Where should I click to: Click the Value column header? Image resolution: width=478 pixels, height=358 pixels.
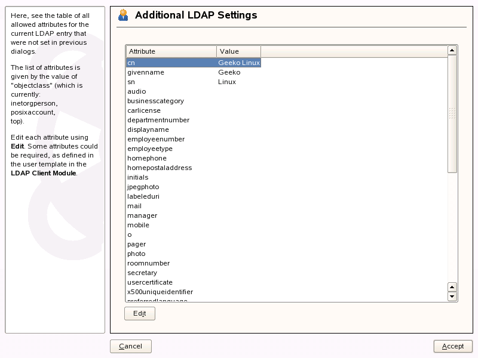tap(238, 51)
